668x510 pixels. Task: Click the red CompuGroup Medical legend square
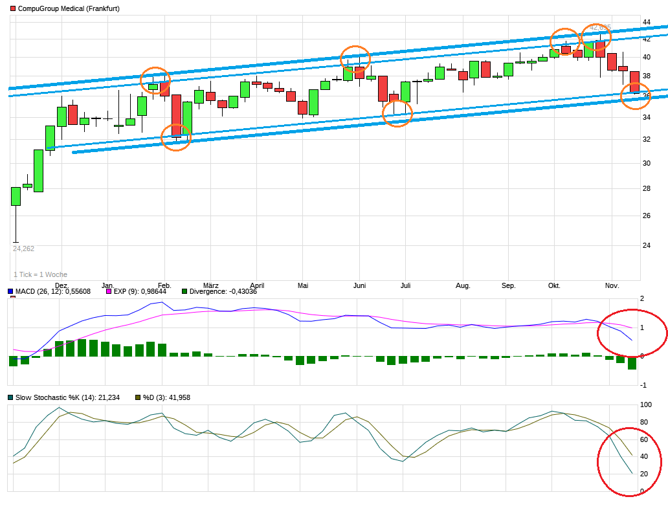click(12, 8)
